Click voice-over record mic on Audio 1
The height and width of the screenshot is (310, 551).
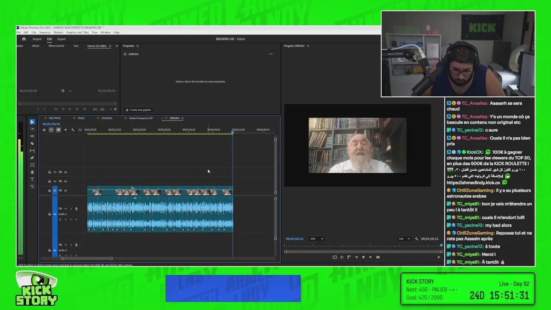76,209
